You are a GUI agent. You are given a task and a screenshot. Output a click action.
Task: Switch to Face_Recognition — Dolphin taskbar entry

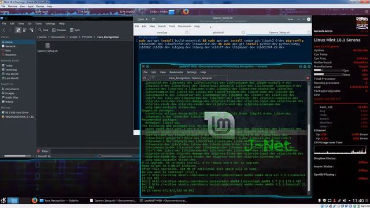click(62, 200)
